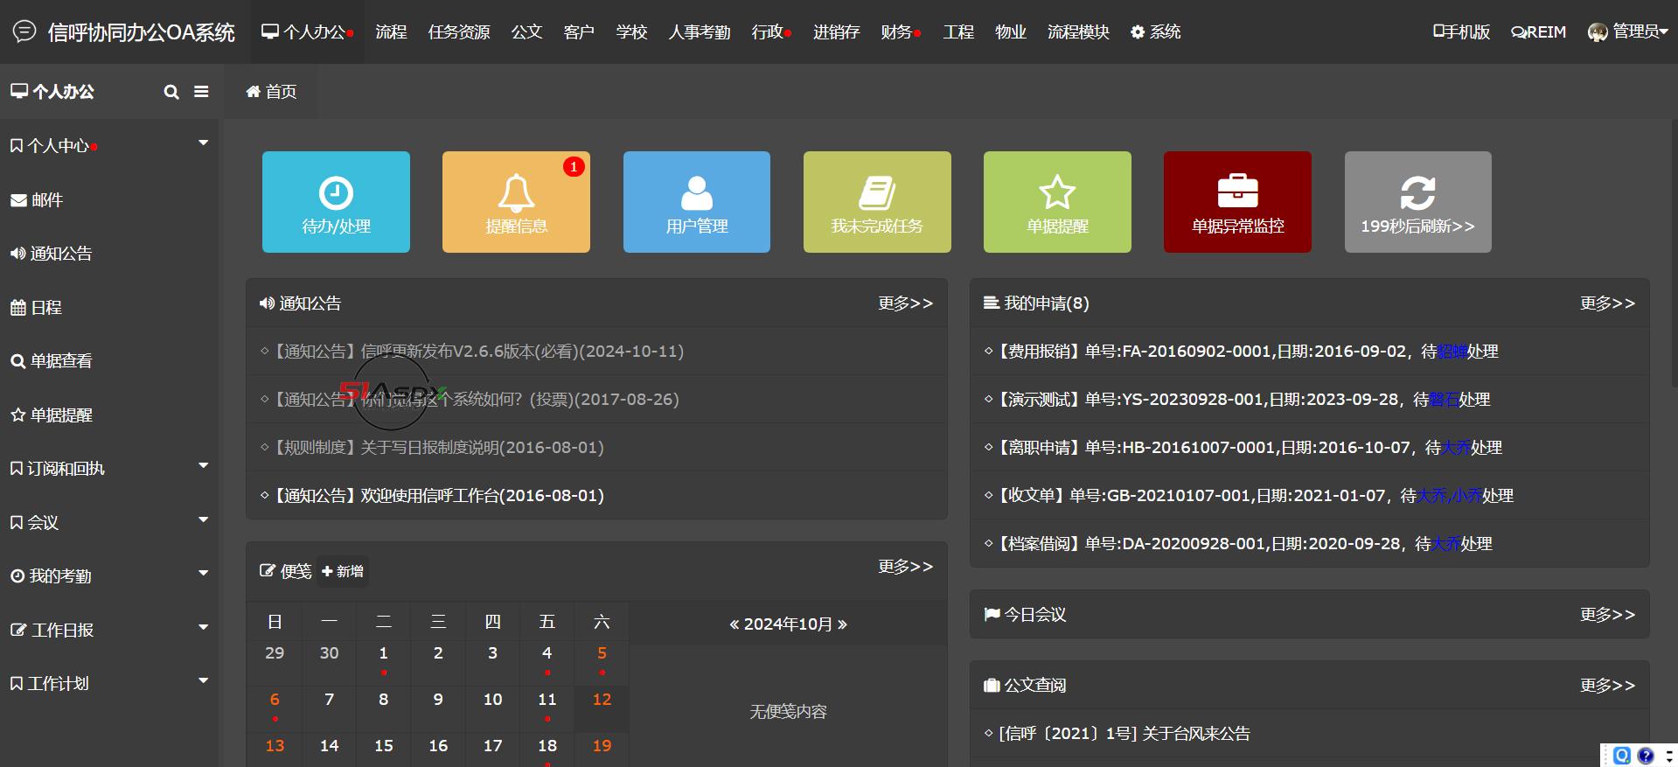Click 更多>> in 今日会议 panel
The height and width of the screenshot is (767, 1678).
(1607, 615)
